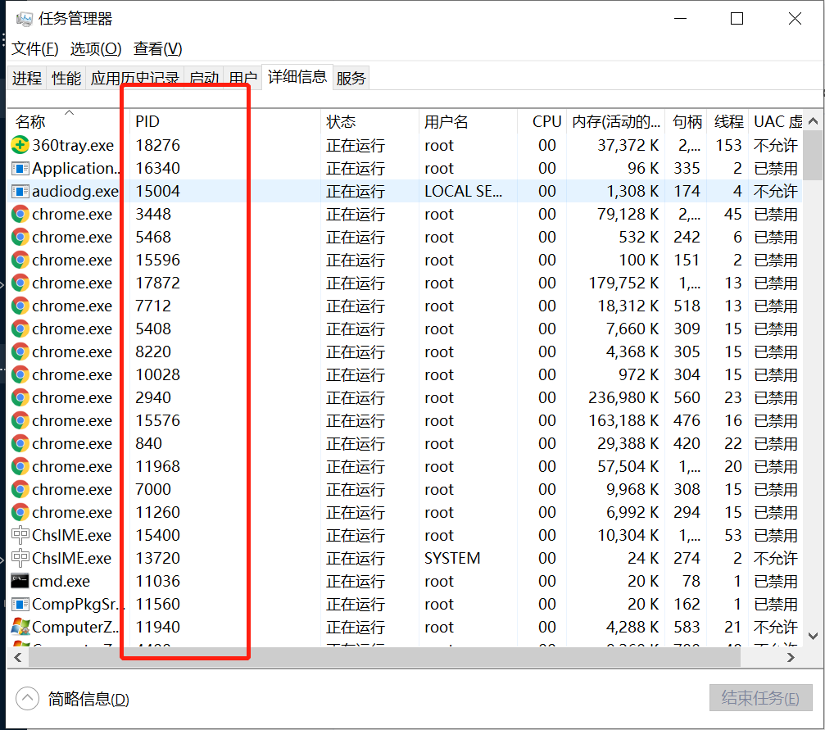Click ComputerZ icon of PID 11940
This screenshot has height=730, width=825.
[x=20, y=627]
